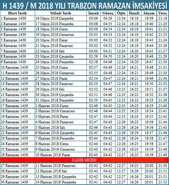Click the Yatsı column header
Image resolution: width=169 pixels, height=185 pixels.
click(162, 13)
